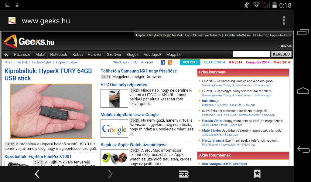Viewport: 311px width, 182px height.
Task: Open the Notebook menu item
Action: coord(59,55)
